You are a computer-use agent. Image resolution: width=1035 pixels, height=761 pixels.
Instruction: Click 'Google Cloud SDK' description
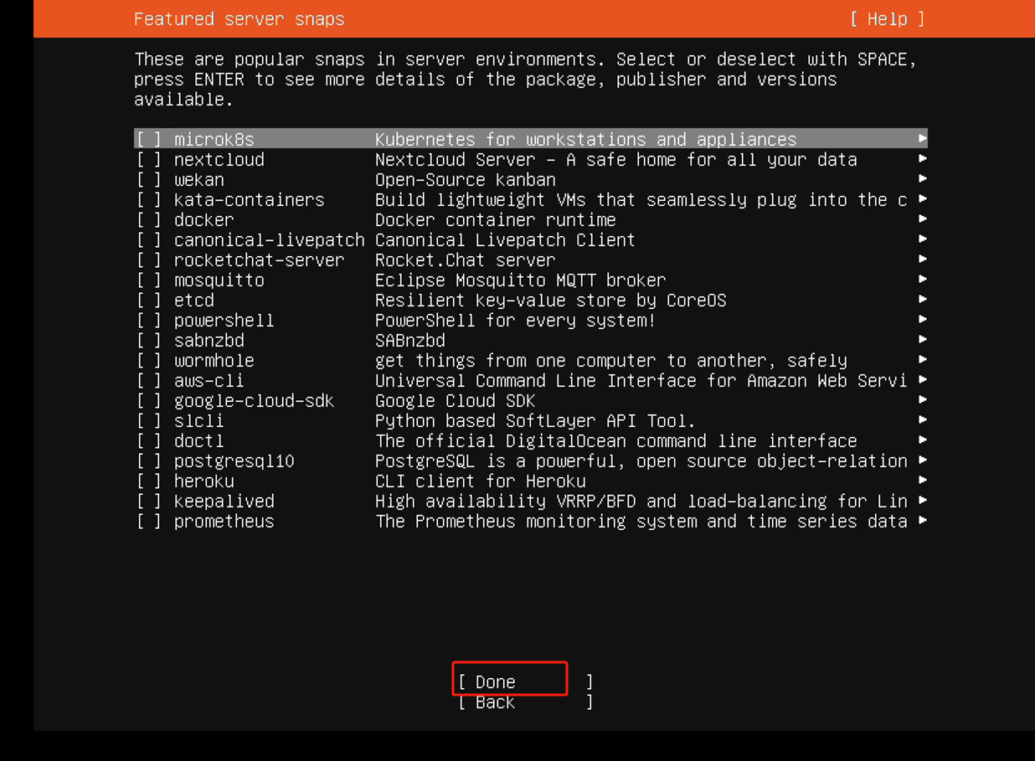pos(456,401)
